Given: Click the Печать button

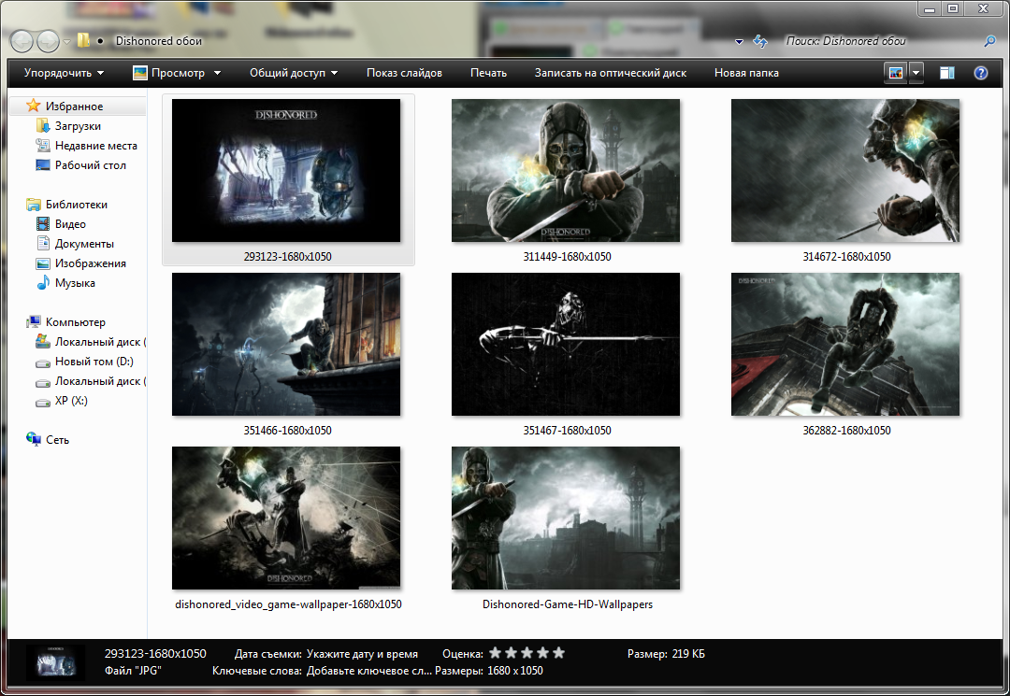Looking at the screenshot, I should (x=488, y=73).
